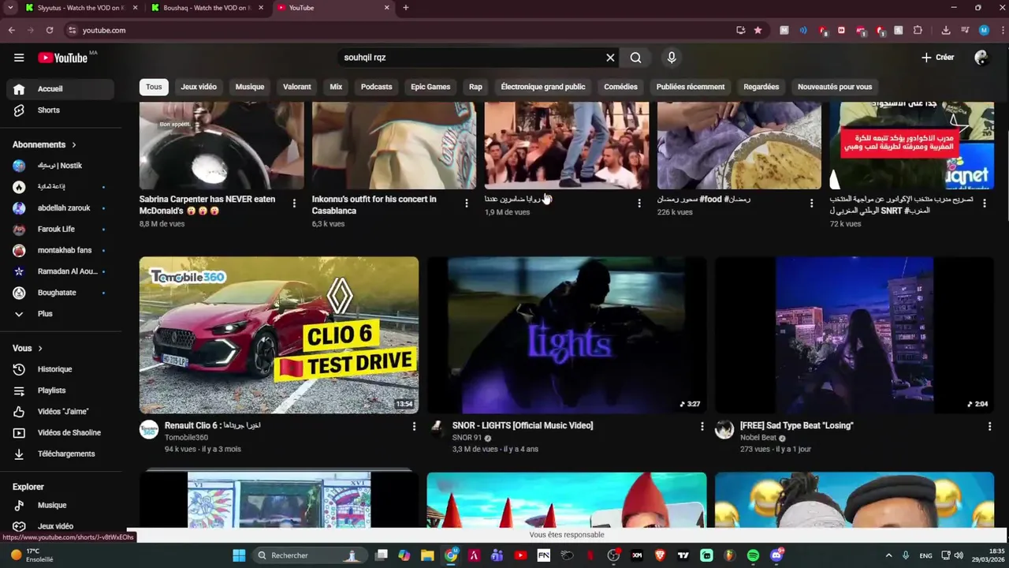Select the Valorant chip

(297, 87)
